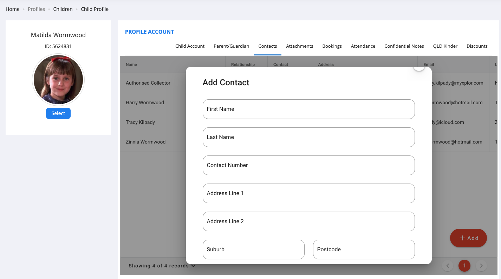Click the ID: 5624831 text
This screenshot has height=279, width=501.
[58, 46]
